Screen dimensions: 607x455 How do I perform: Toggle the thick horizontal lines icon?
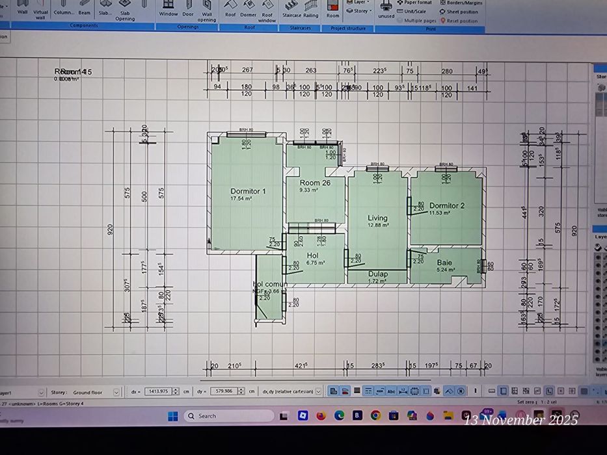click(357, 391)
